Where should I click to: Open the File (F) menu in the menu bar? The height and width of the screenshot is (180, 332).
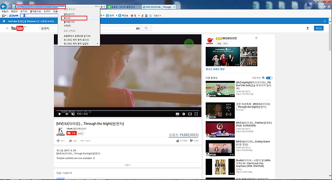click(5, 11)
